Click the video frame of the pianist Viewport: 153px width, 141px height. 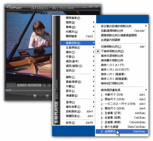[29, 46]
